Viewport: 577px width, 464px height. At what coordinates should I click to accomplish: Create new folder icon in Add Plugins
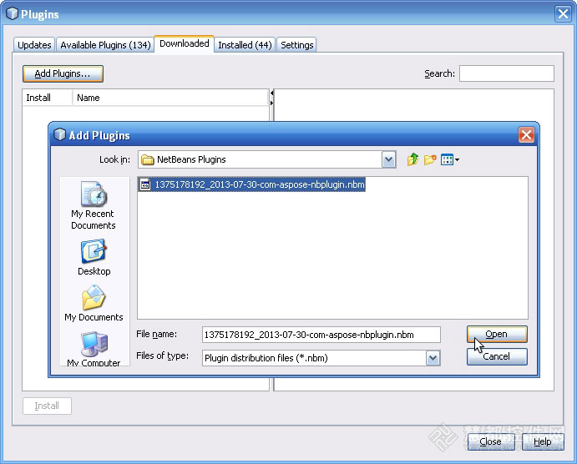(x=430, y=159)
